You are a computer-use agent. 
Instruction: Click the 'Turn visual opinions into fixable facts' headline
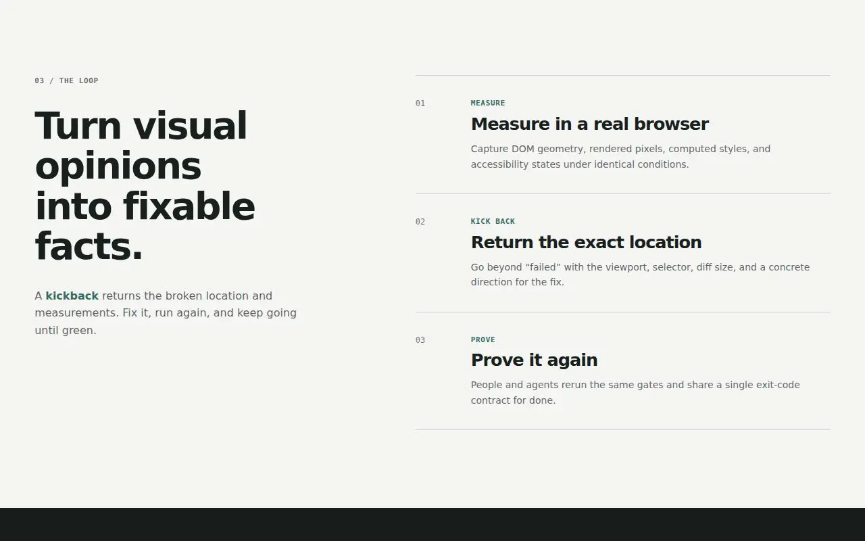(x=145, y=186)
